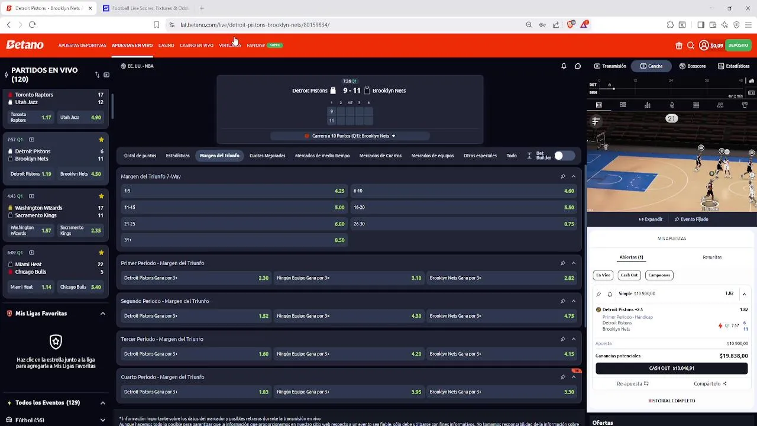This screenshot has height=426, width=757.
Task: Click the sort arrows icon in Partidos en Vivo
Action: pos(97,75)
